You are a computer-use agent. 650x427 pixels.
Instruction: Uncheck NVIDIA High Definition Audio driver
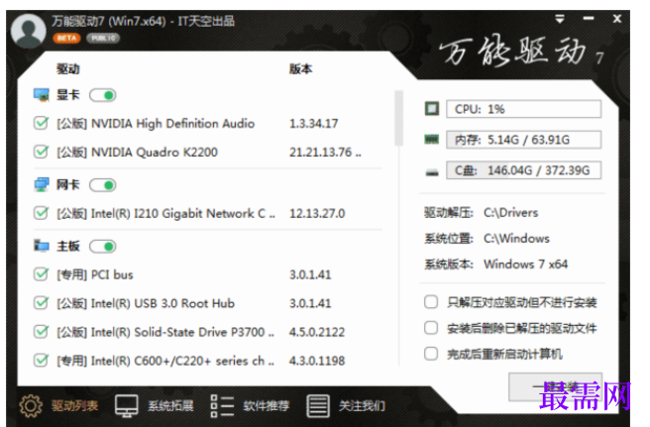point(41,123)
